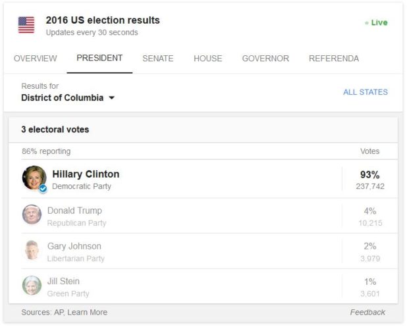Click Hillary Clinton's profile photo

pyautogui.click(x=34, y=178)
